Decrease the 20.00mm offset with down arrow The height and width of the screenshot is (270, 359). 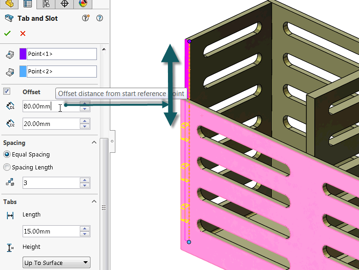pos(85,126)
